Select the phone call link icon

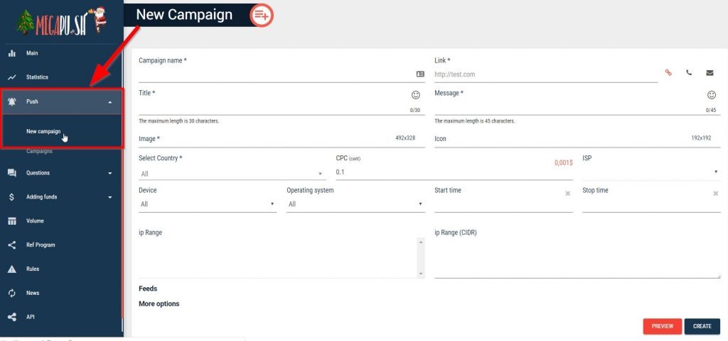(x=689, y=73)
